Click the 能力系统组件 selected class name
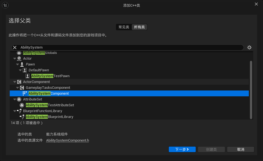The image size is (263, 161). click(57, 134)
